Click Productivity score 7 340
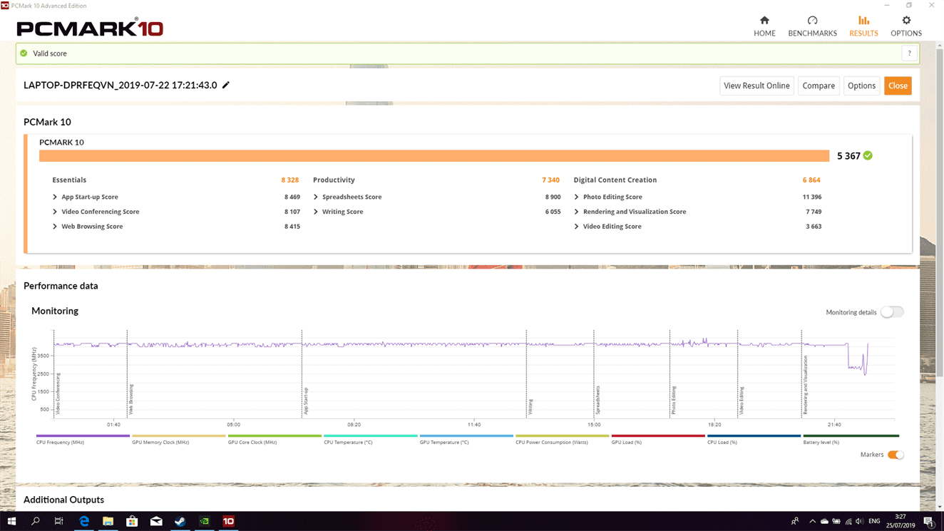 pos(550,180)
